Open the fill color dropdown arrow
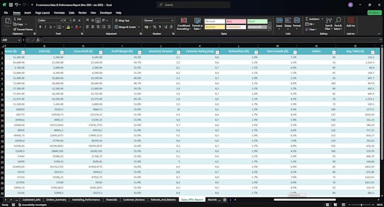 click(72, 27)
